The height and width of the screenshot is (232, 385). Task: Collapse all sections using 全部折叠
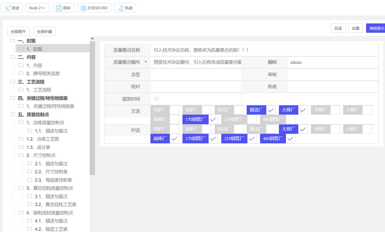[44, 31]
